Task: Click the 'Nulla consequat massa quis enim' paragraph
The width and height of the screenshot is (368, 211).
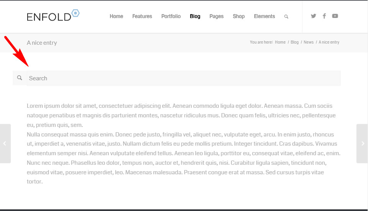Action: click(x=184, y=158)
